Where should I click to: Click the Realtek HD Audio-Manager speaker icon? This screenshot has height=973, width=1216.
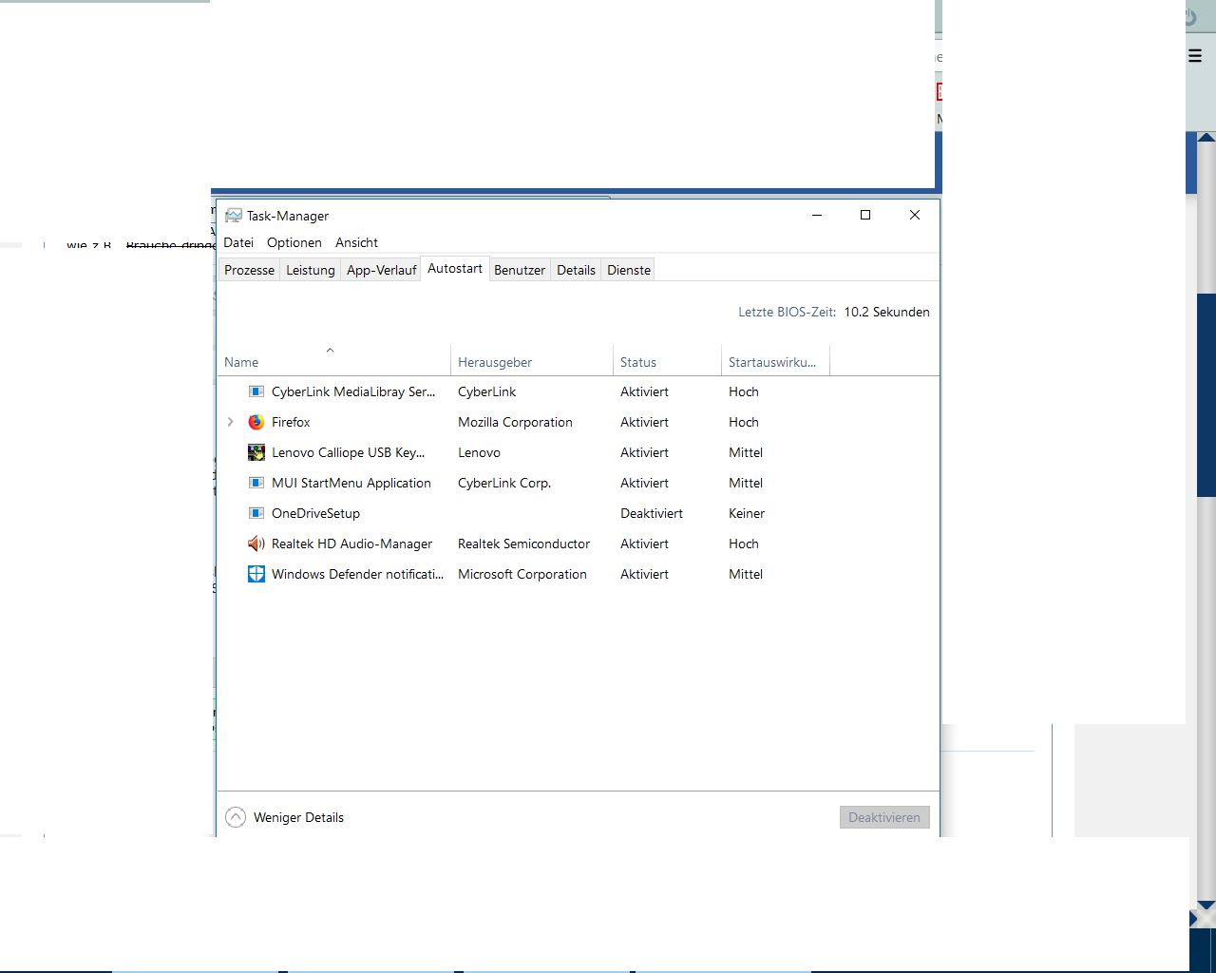coord(256,544)
